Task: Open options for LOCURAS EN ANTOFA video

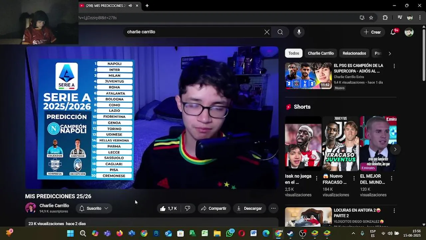Action: click(394, 211)
